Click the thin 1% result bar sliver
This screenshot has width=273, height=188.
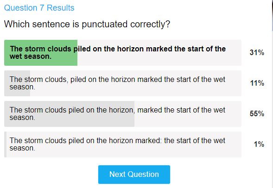[5, 144]
